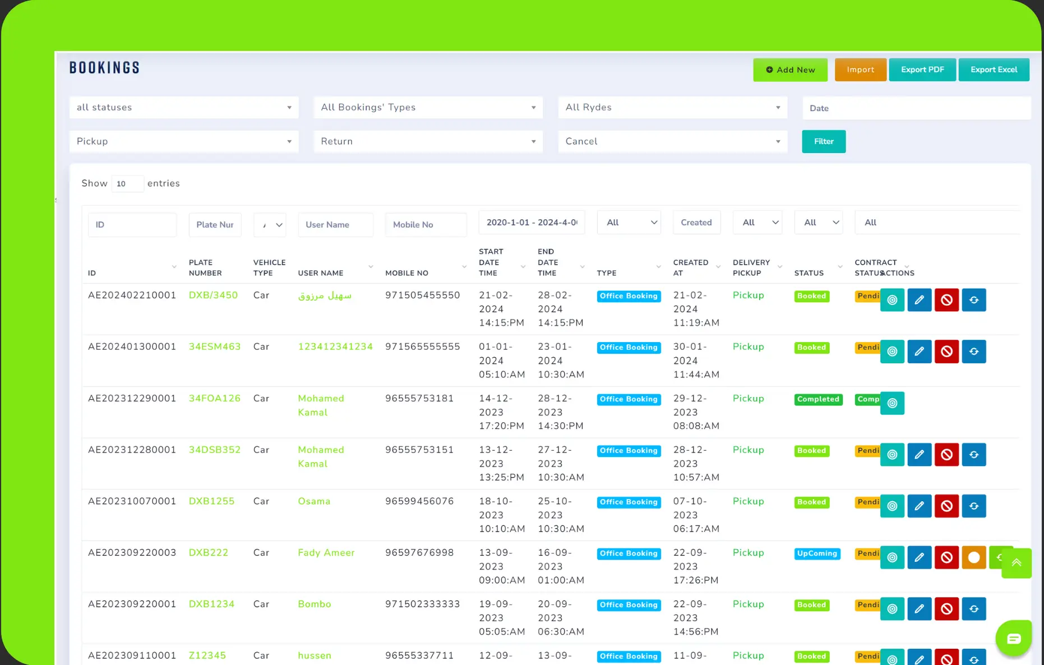Click the scroll-to-top arrow button

click(1016, 563)
